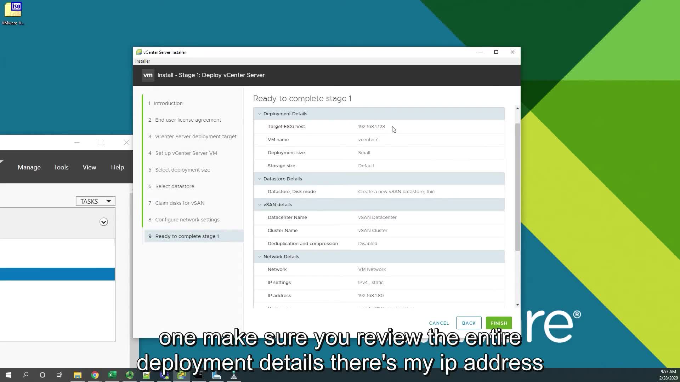Open Manage menu in background window

tap(29, 167)
